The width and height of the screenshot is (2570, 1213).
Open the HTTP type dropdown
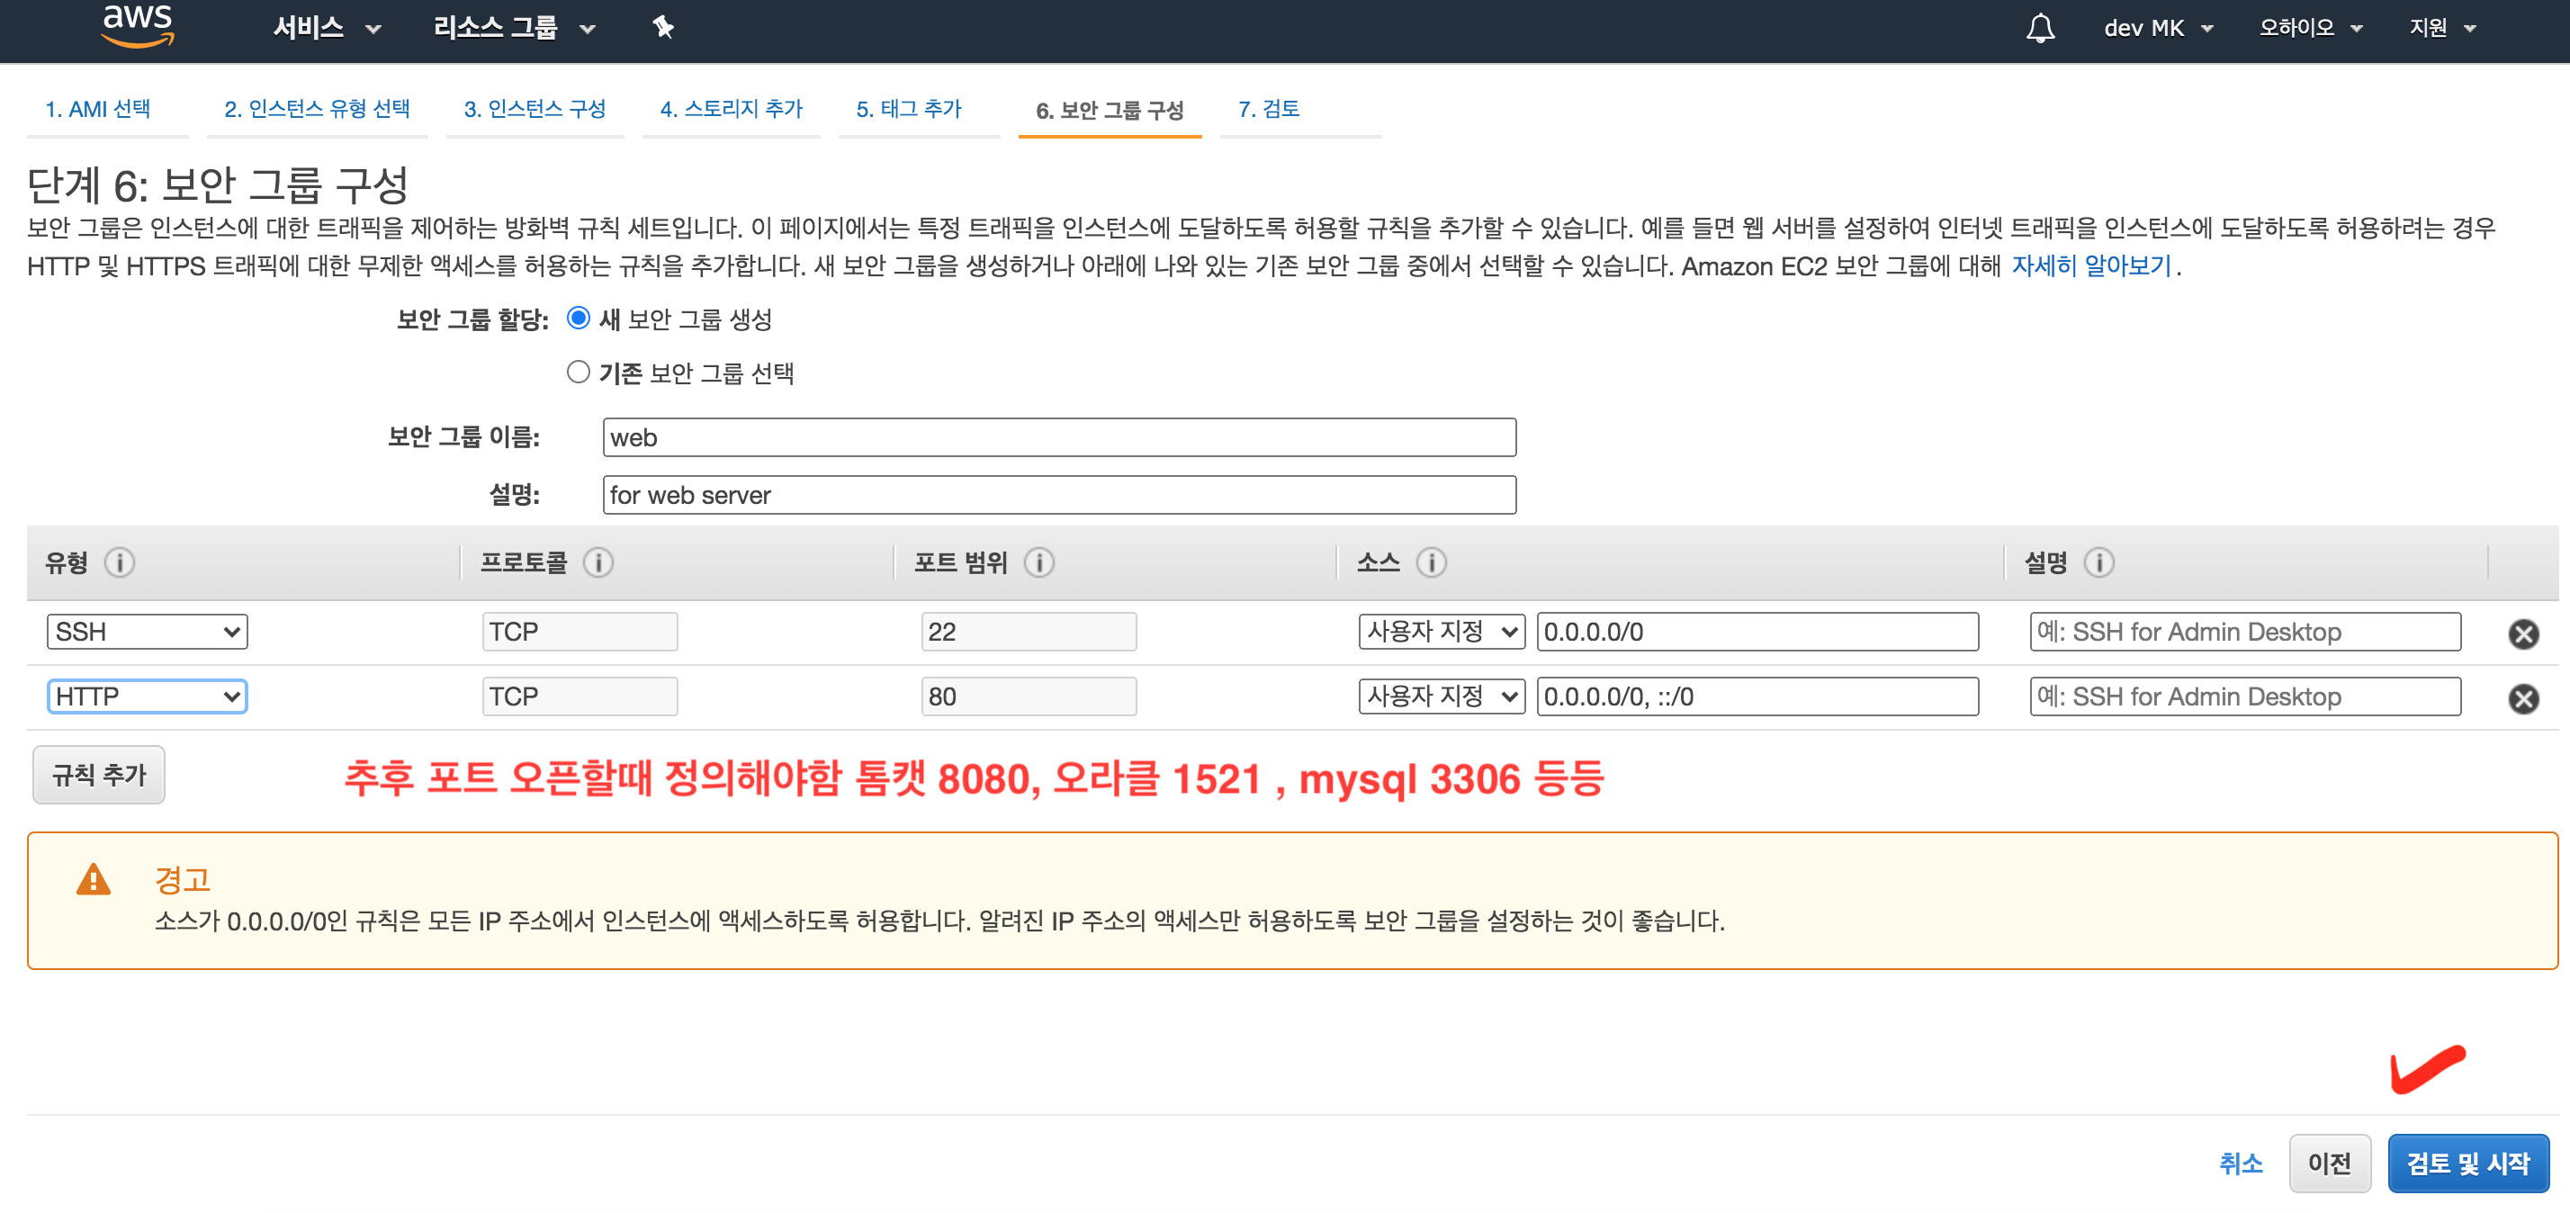[x=147, y=696]
